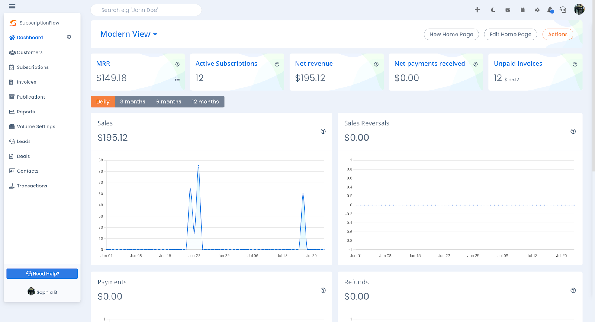
Task: Open settings gear in top bar
Action: click(537, 10)
